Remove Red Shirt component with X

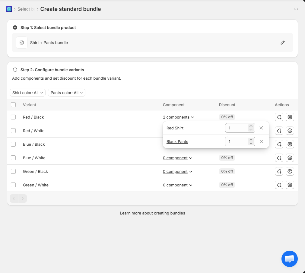point(261,128)
